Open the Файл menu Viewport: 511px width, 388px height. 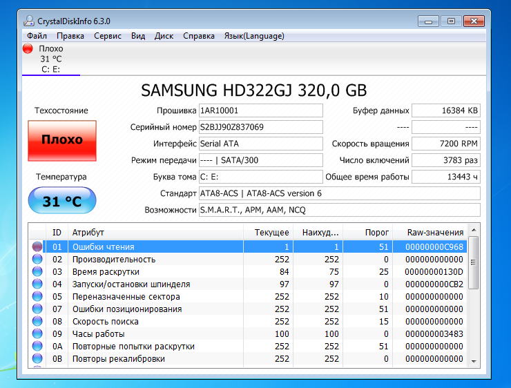coord(37,36)
